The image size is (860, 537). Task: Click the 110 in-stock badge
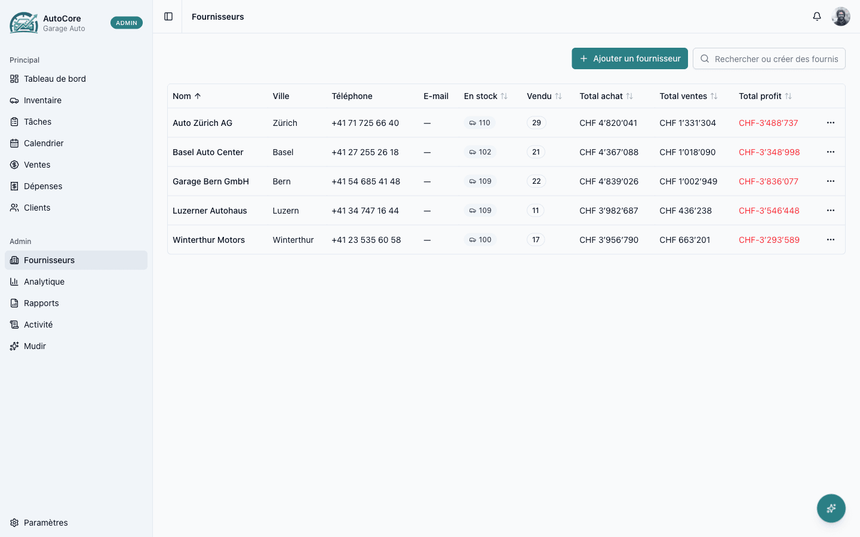click(x=480, y=123)
